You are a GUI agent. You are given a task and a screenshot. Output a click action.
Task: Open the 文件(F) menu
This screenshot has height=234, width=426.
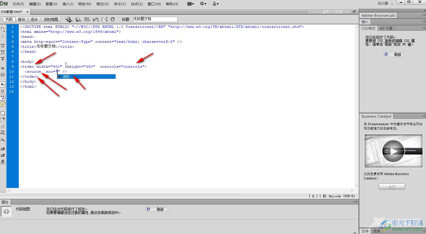[18, 4]
